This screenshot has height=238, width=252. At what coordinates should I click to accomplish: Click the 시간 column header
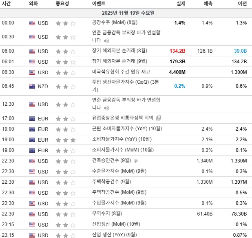point(6,3)
